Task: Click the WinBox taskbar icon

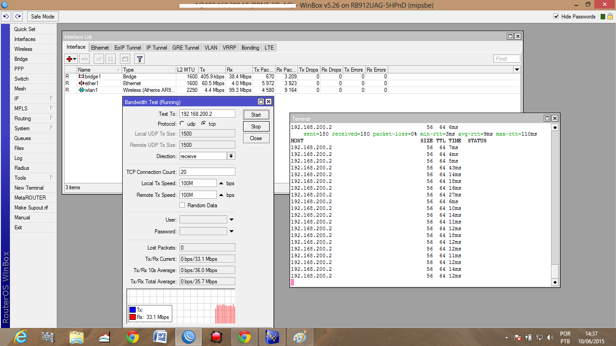Action: [x=188, y=337]
